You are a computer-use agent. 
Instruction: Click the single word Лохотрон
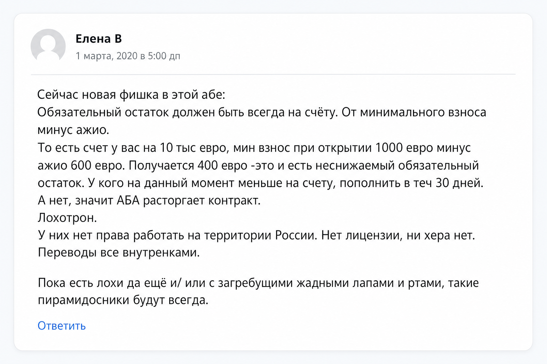click(67, 218)
